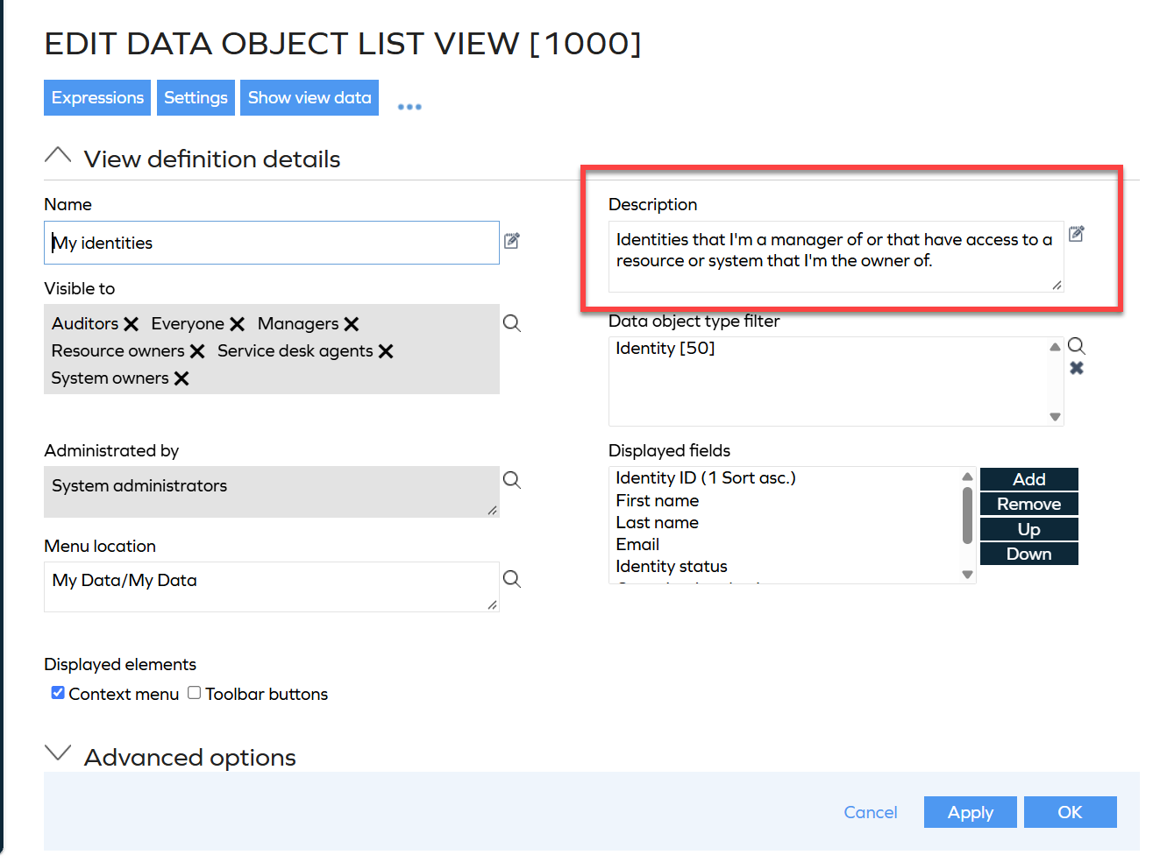Viewport: 1160px width, 862px height.
Task: Cancel editing the view
Action: [871, 812]
